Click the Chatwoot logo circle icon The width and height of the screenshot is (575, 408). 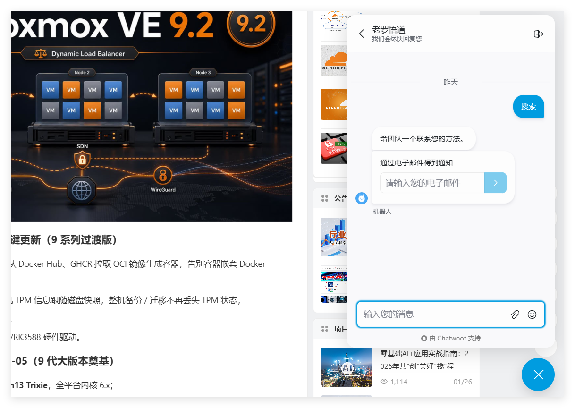click(x=424, y=339)
